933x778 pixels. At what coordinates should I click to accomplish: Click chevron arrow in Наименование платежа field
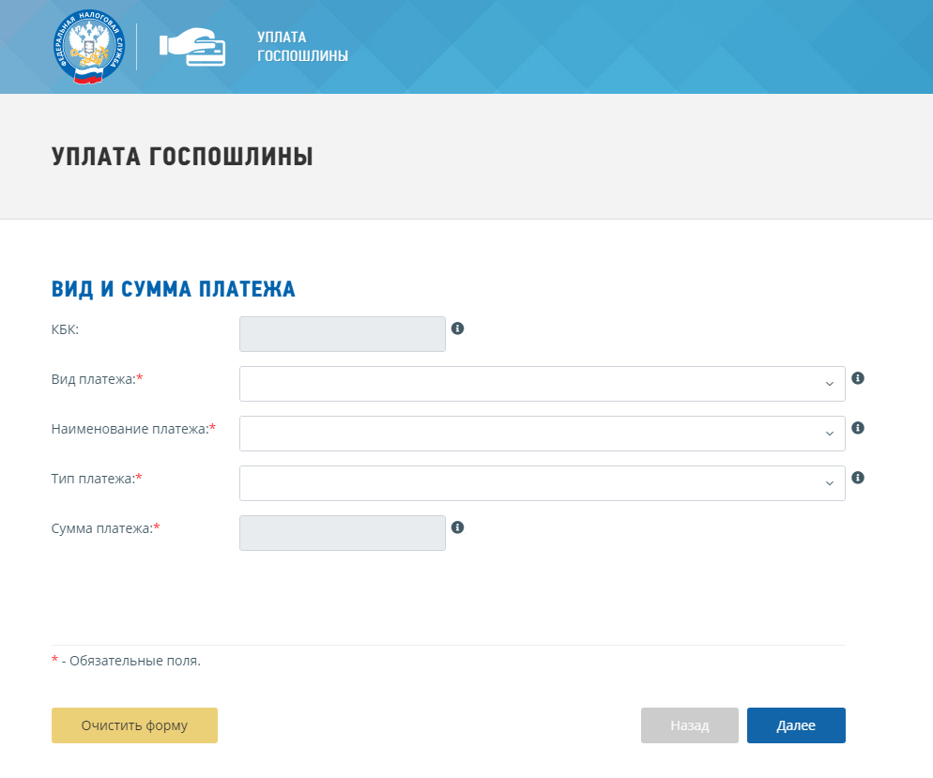point(830,435)
